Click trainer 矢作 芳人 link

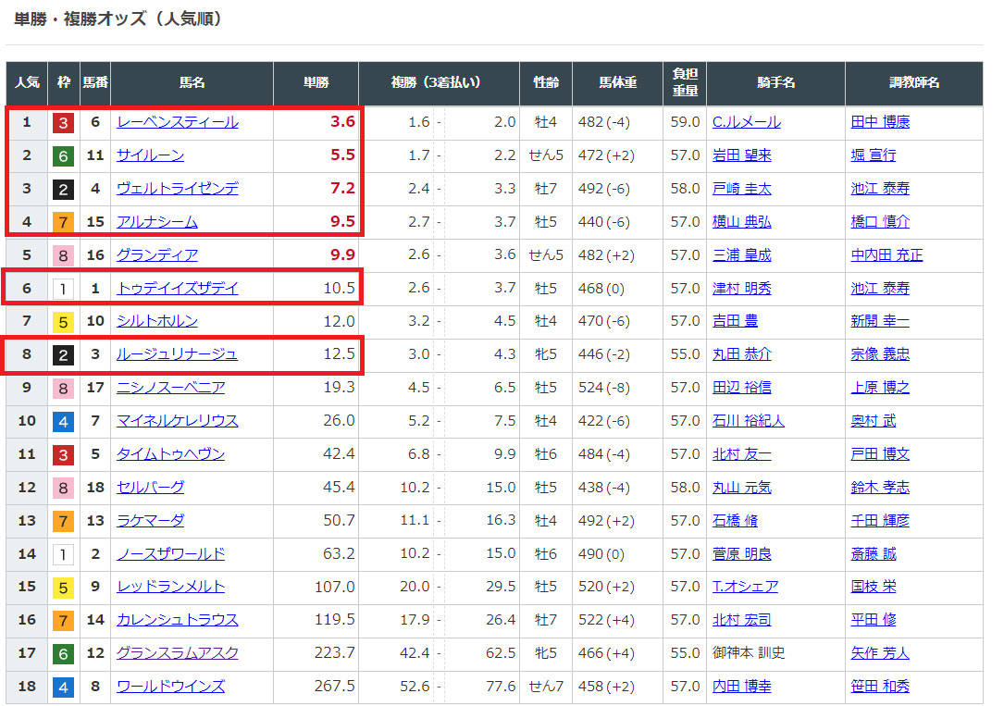(880, 653)
